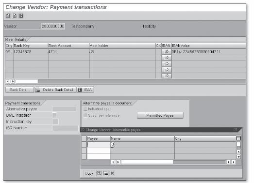Cancel the Alternative payee dialog with X icon
Viewport: 254px width, 183px height.
click(112, 173)
